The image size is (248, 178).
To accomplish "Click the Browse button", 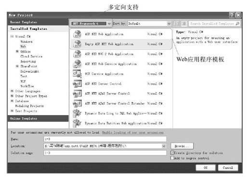I will [x=182, y=146].
